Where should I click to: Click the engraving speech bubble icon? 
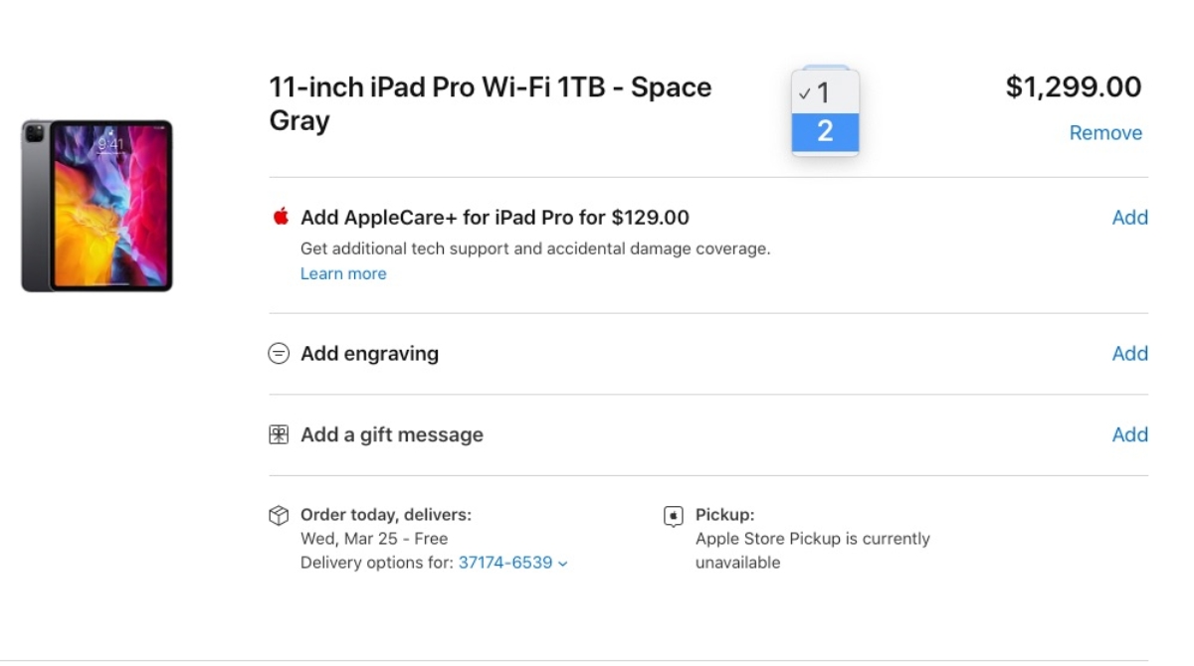point(279,354)
